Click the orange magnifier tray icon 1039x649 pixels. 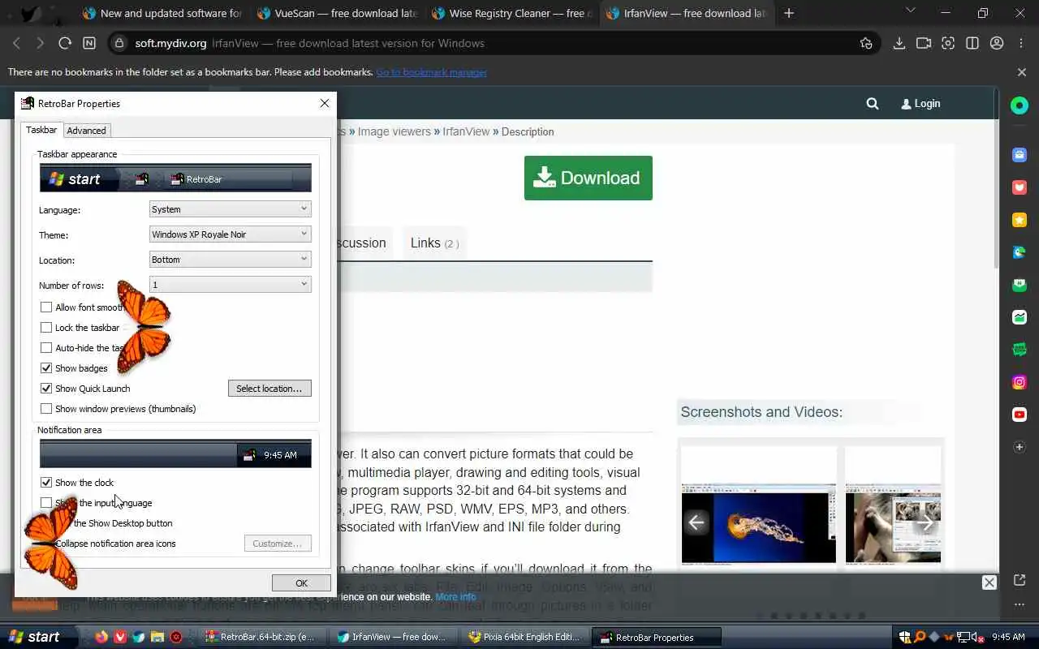tap(920, 637)
